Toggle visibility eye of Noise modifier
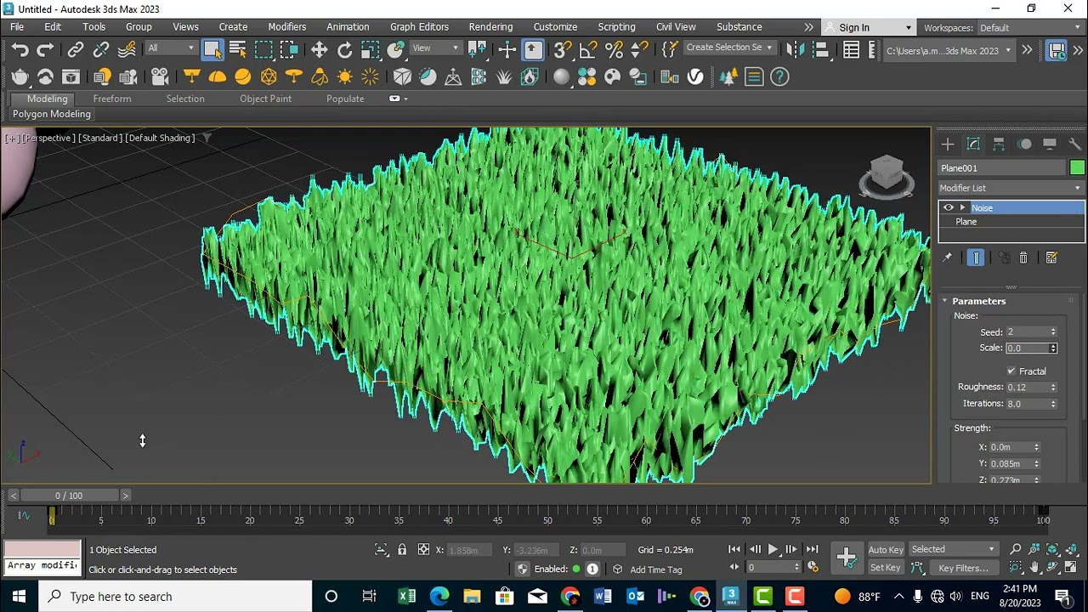Screen dimensions: 1088x612 click(x=949, y=207)
